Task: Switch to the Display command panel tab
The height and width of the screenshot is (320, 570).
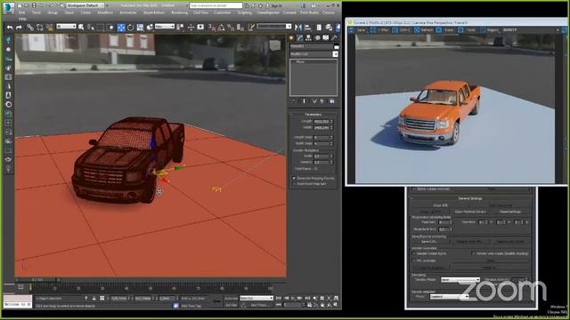Action: pos(326,37)
